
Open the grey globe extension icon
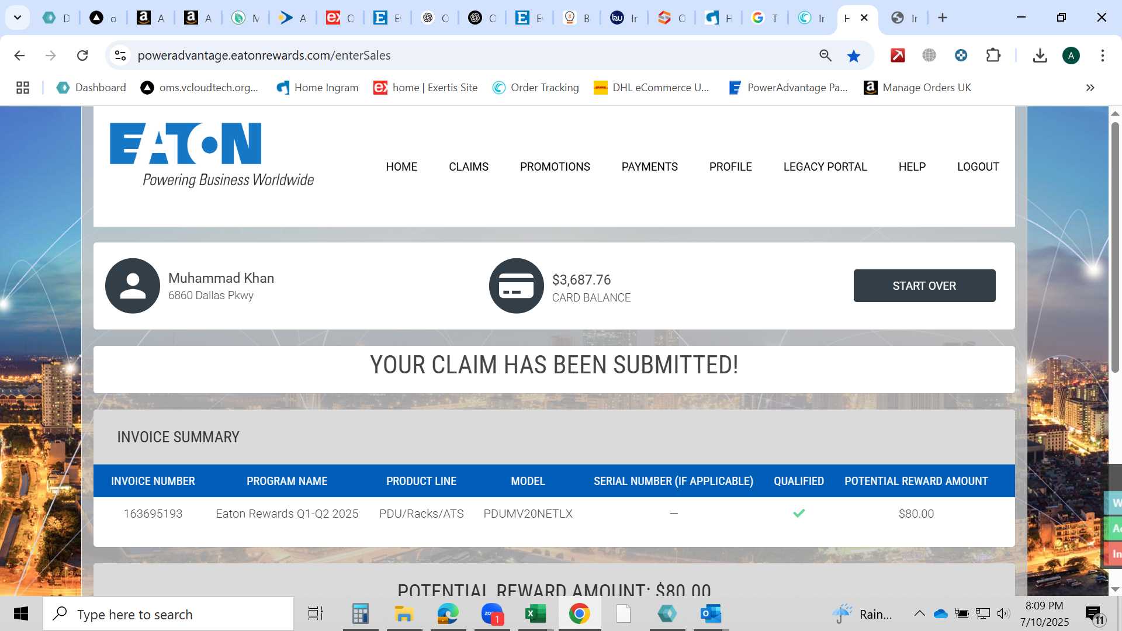[929, 56]
